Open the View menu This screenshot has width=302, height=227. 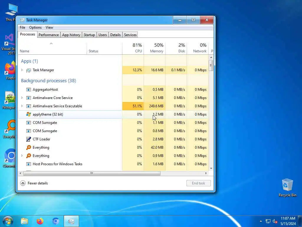pyautogui.click(x=49, y=27)
